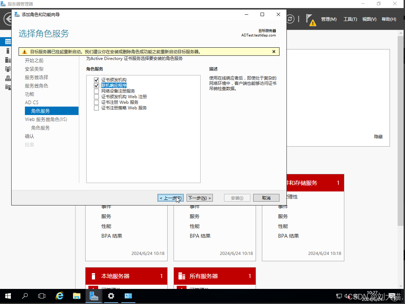Select 角色服务 under Web 服务器角色(IIS)
The width and height of the screenshot is (405, 304).
tap(40, 128)
